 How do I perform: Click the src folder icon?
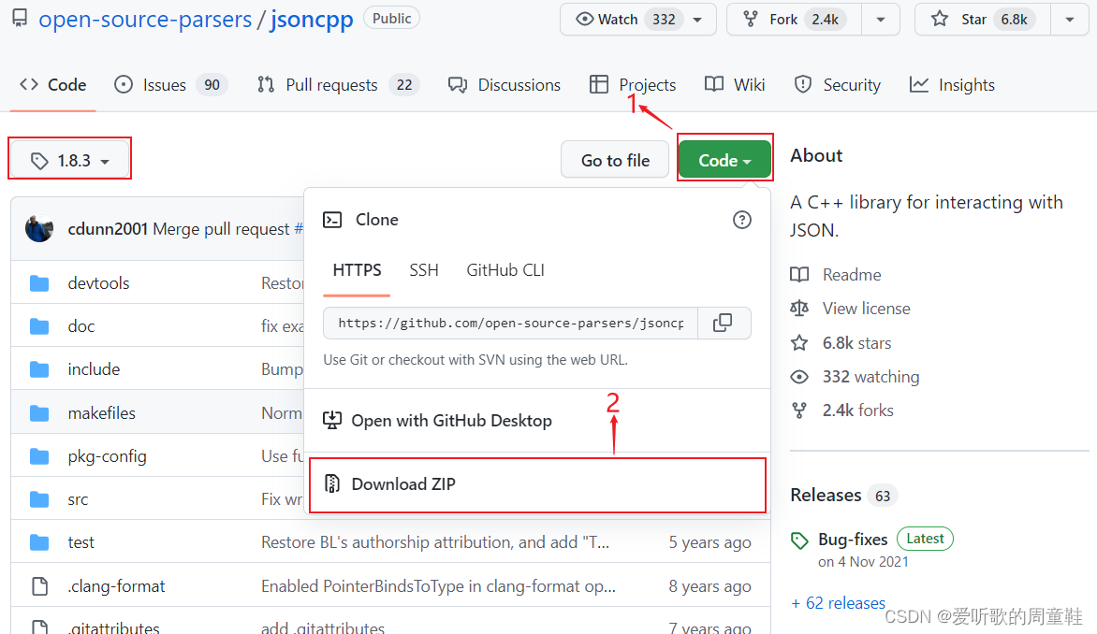pyautogui.click(x=39, y=499)
